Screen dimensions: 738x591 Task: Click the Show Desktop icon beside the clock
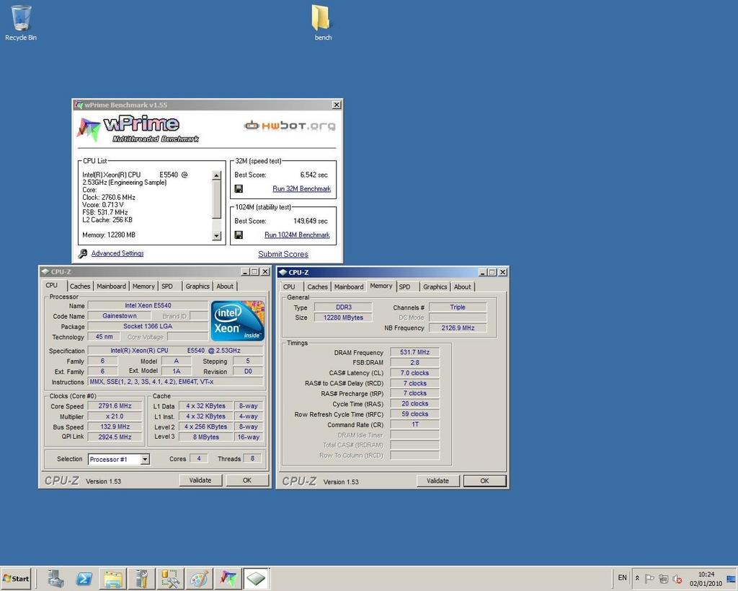[x=732, y=578]
